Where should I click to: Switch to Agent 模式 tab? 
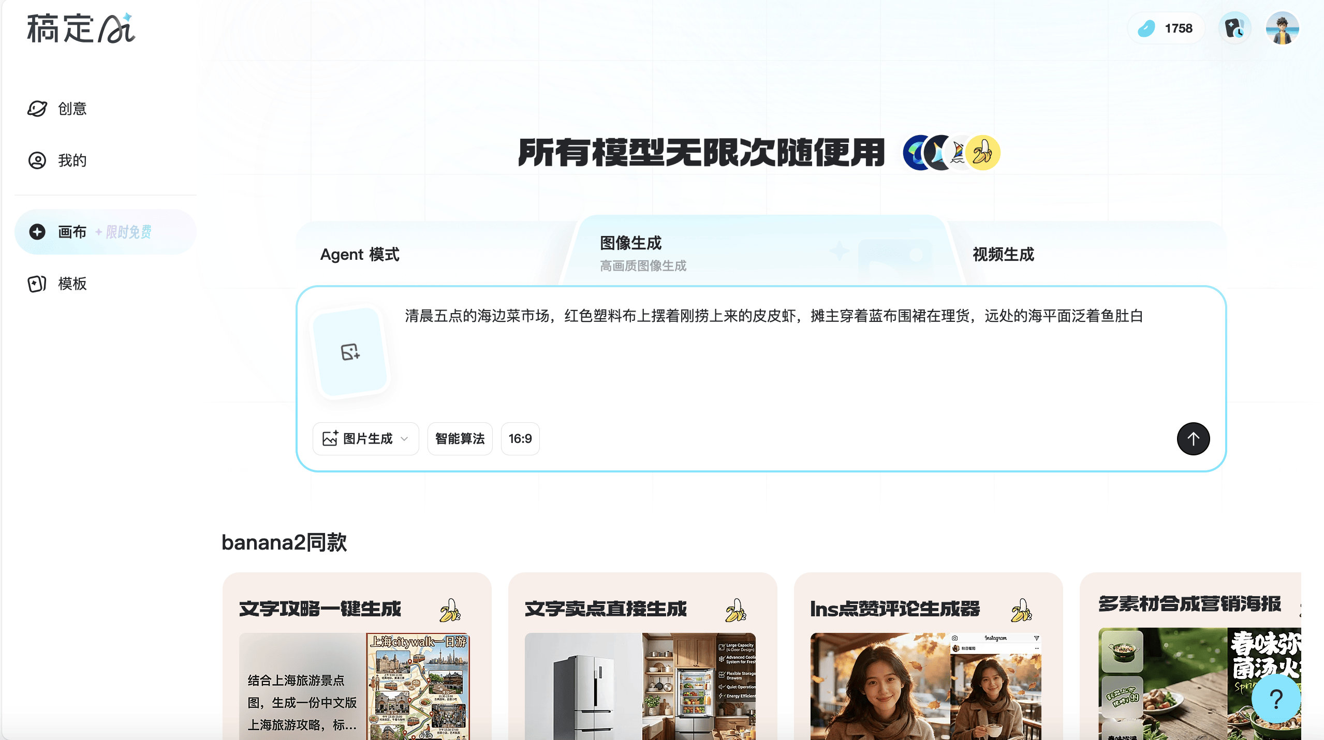[x=360, y=255]
